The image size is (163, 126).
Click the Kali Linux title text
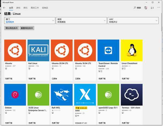33,63
